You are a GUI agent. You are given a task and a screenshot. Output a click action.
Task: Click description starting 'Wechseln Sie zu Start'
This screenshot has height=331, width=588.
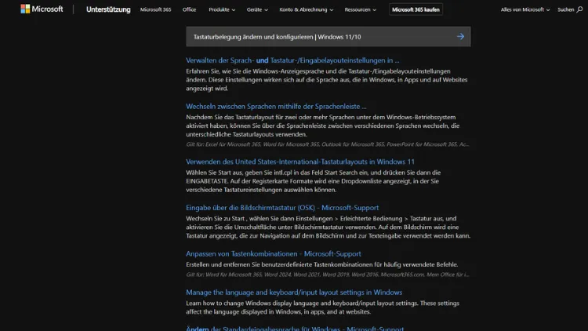click(x=328, y=227)
